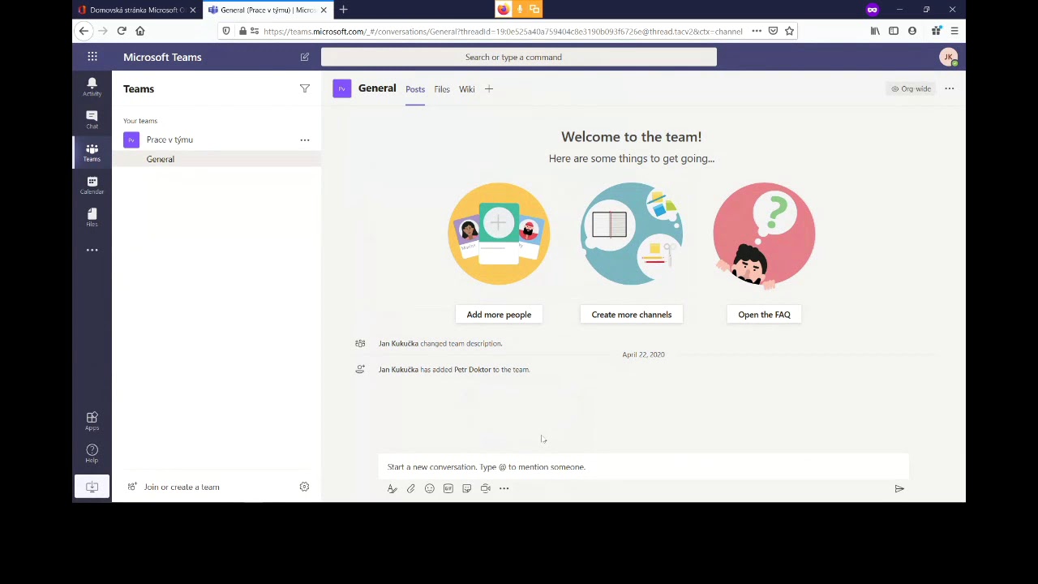The image size is (1038, 584).
Task: Open the Apps store icon
Action: click(x=92, y=421)
